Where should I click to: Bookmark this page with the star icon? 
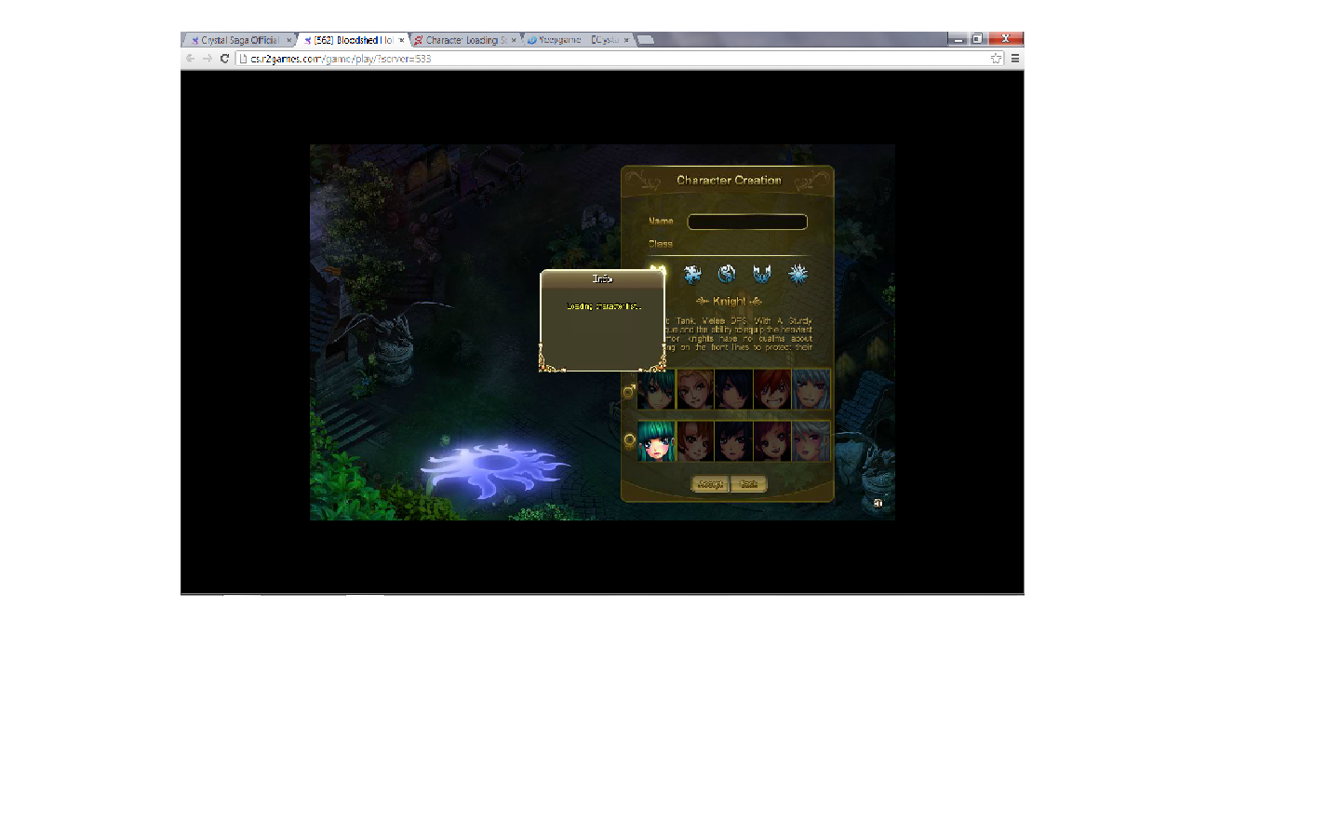(x=997, y=59)
